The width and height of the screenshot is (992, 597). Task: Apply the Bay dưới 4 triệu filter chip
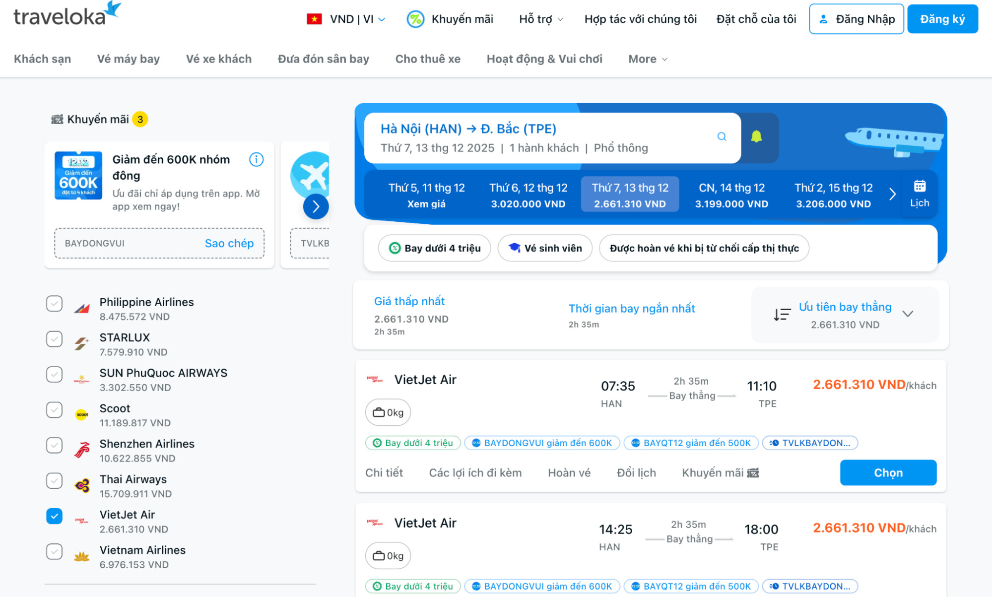pos(435,248)
